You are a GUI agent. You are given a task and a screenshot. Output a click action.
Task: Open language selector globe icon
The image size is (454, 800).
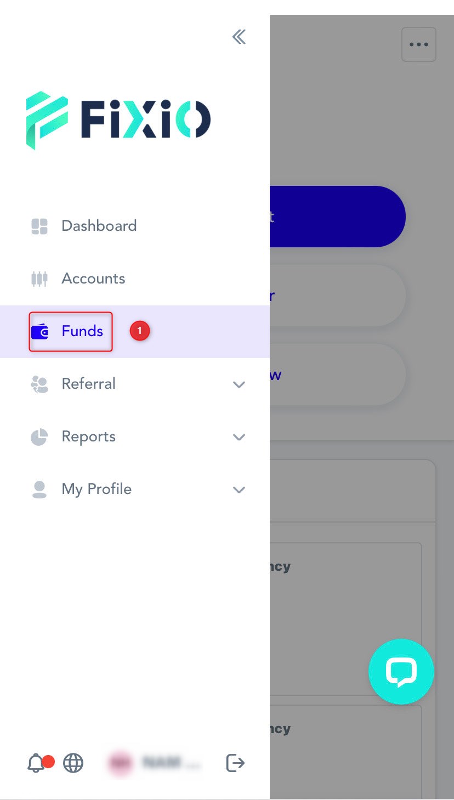coord(73,763)
